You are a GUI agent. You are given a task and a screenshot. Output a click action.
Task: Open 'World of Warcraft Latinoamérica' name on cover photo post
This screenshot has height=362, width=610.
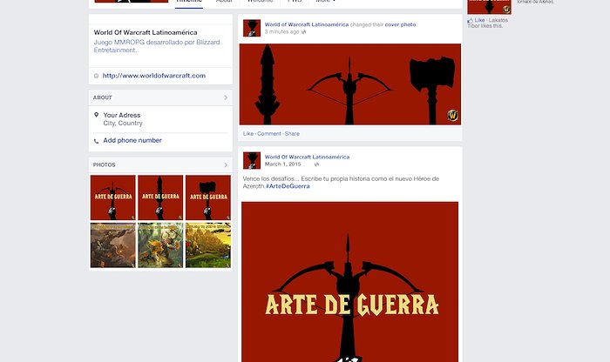point(307,24)
